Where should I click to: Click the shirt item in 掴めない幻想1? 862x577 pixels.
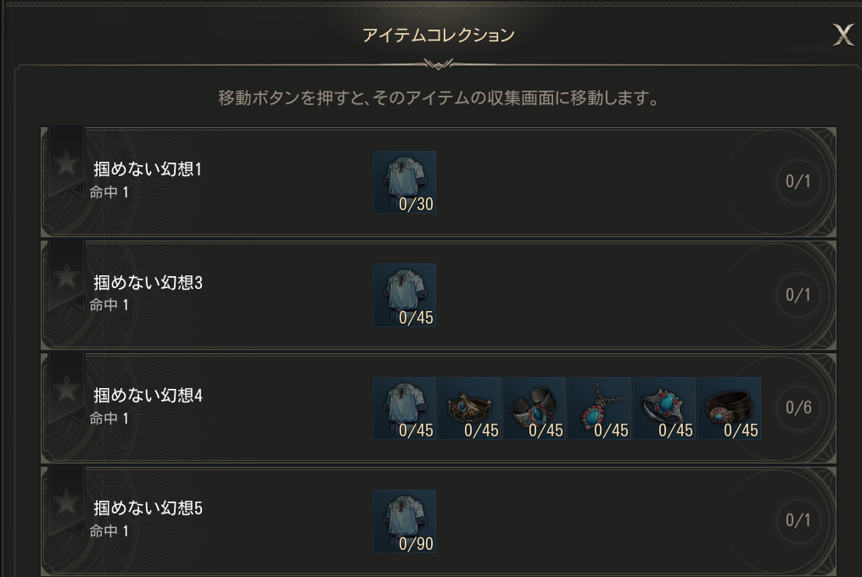coord(405,181)
